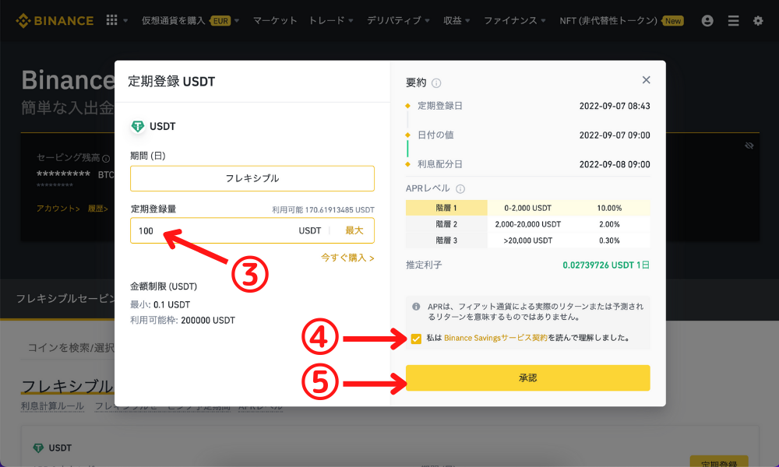Expand the デリバティブ menu
The image size is (779, 467).
(x=398, y=21)
